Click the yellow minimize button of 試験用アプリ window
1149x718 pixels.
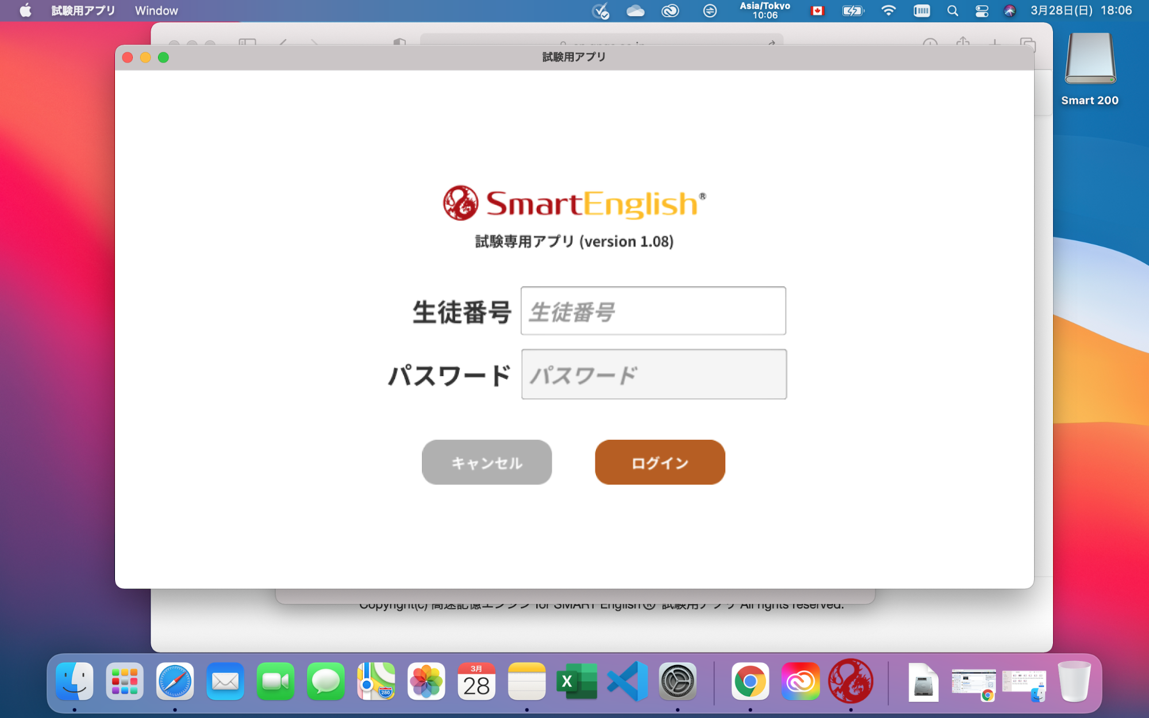(145, 57)
